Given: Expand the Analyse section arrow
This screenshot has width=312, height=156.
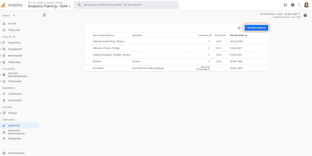Looking at the screenshot, I should pos(1,113).
